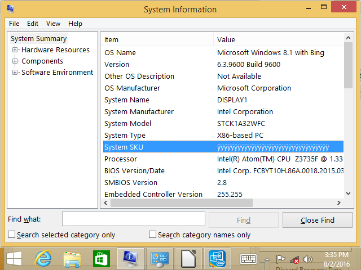Open the network status tray icon
361x270 pixels.
tap(294, 260)
